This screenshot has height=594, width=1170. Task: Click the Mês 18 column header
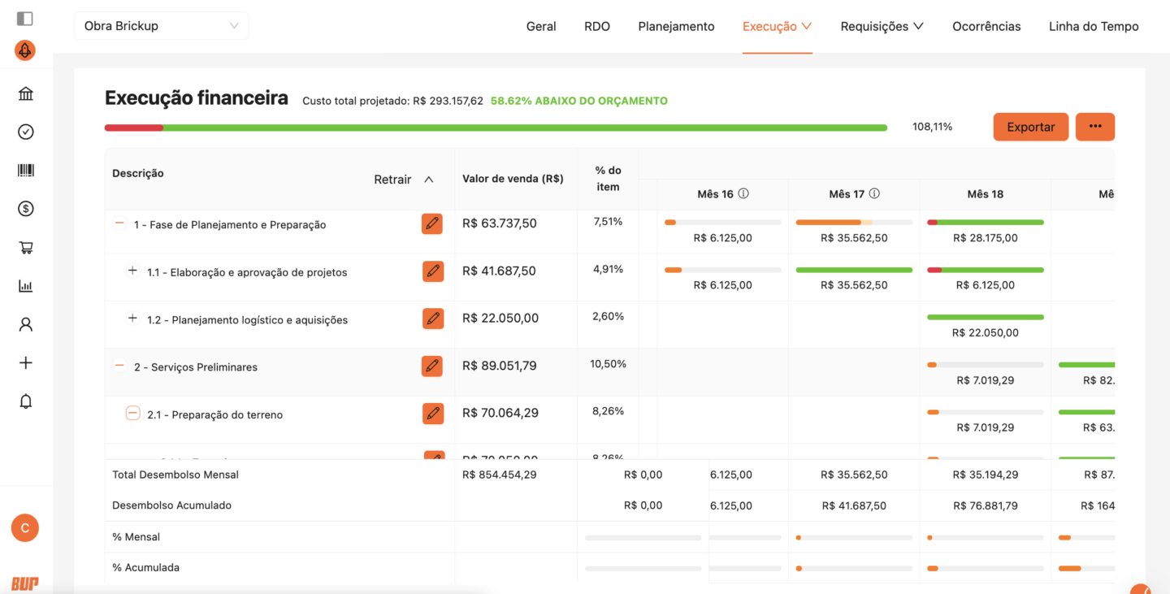point(986,194)
